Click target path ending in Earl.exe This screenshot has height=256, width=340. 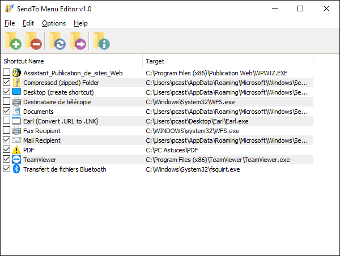tap(197, 121)
